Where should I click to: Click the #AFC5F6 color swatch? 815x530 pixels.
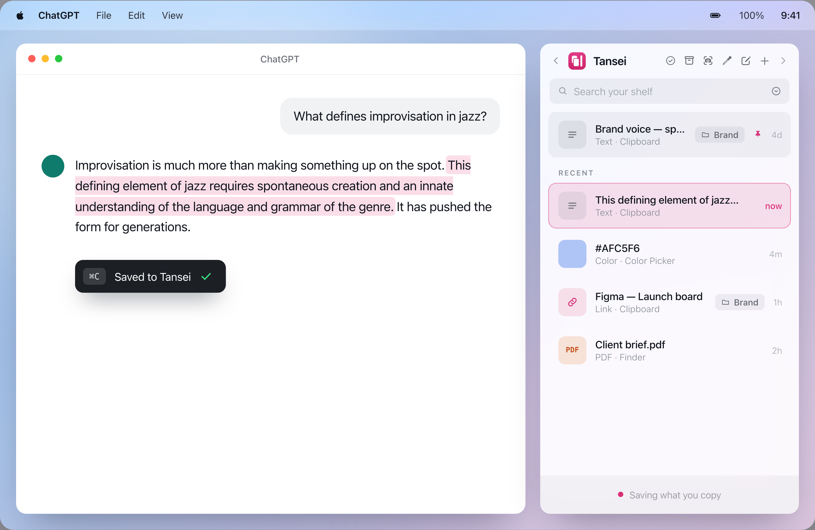pos(572,254)
